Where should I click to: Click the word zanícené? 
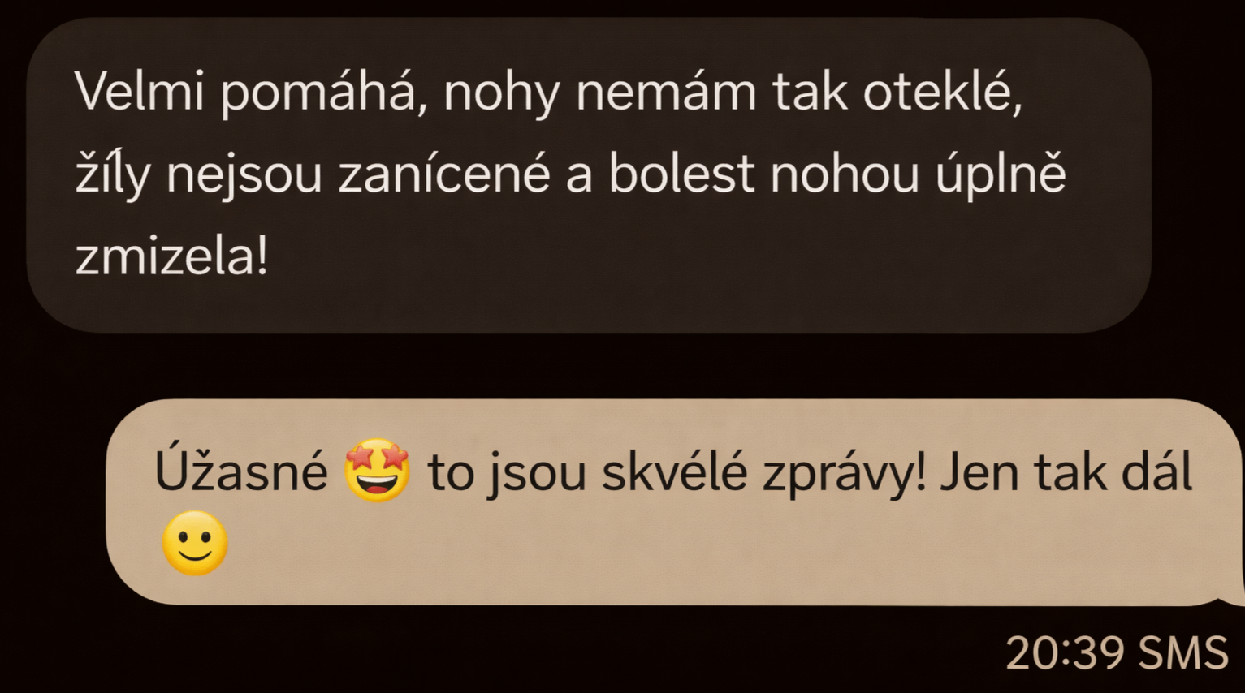coord(444,174)
